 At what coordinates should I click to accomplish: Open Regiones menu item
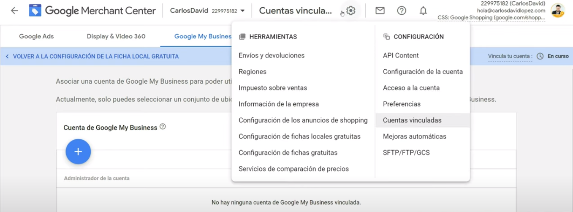[253, 72]
